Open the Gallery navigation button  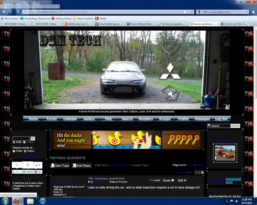(89, 119)
